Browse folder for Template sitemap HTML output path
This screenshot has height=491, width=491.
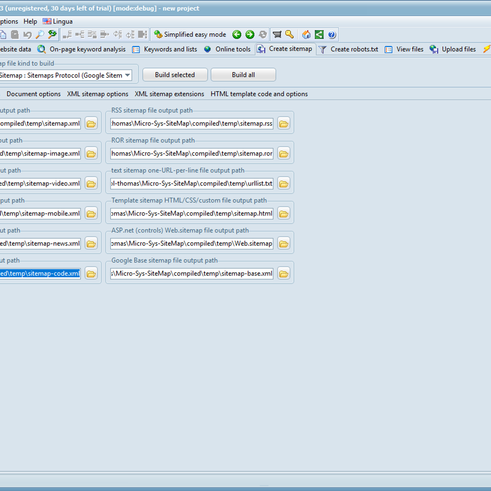[284, 214]
